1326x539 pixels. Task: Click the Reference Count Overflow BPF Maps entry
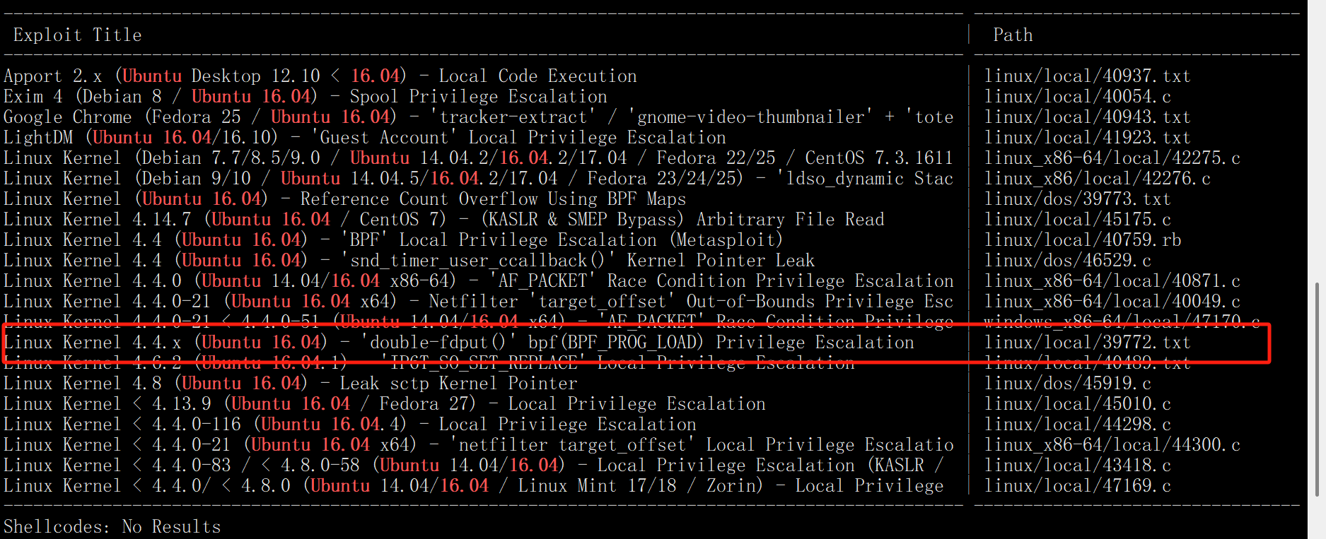344,199
